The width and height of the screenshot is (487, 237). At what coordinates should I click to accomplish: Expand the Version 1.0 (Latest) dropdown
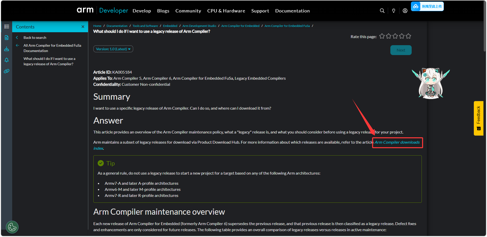(x=113, y=49)
